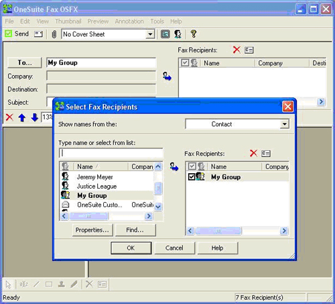Select Justice League in the contact list
335x304 pixels.
pos(107,186)
